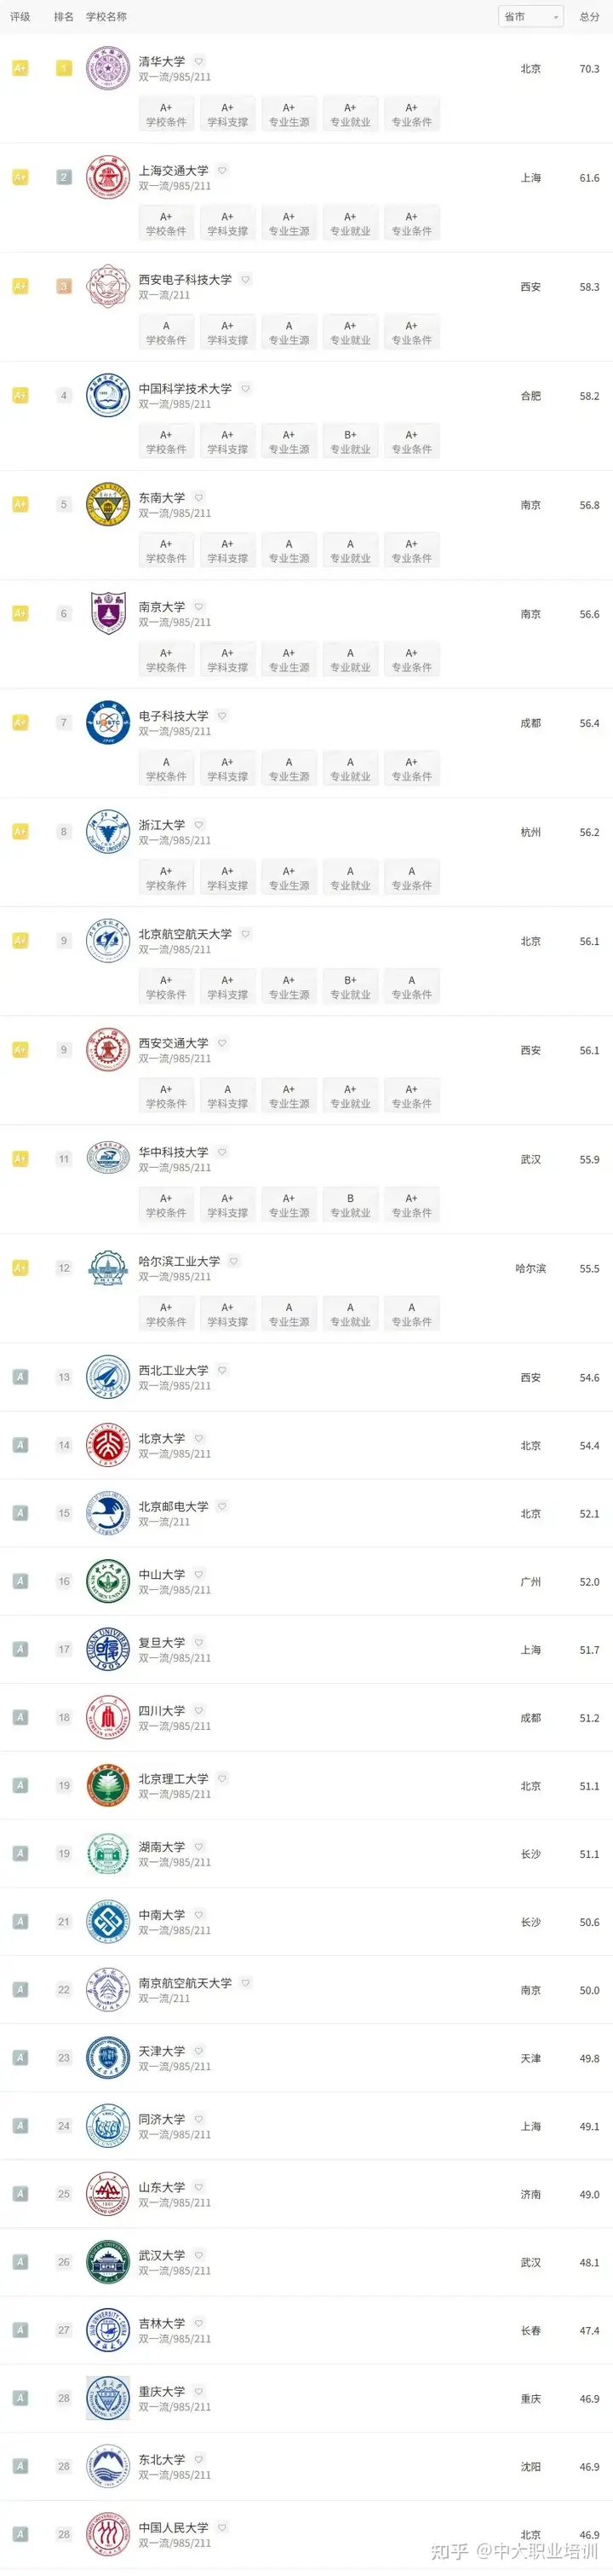
Task: Click the A+ grade badge for 南京大学
Action: point(20,614)
